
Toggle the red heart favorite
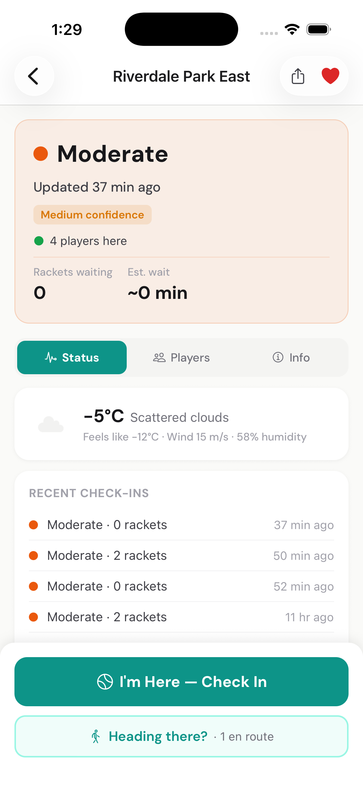click(330, 76)
